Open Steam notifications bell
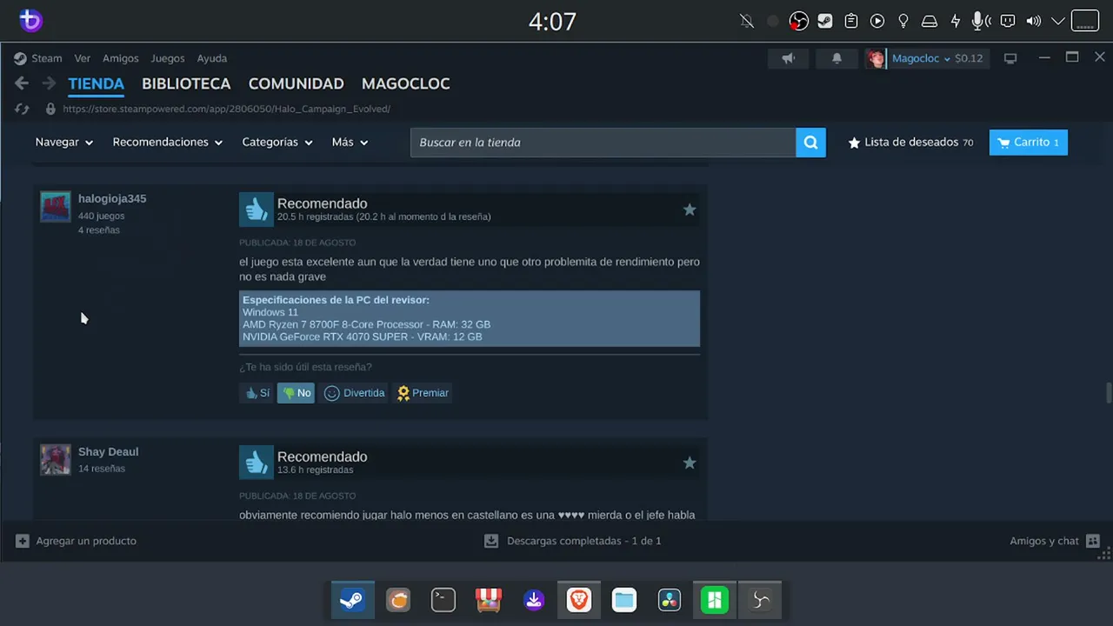This screenshot has height=626, width=1113. click(836, 58)
